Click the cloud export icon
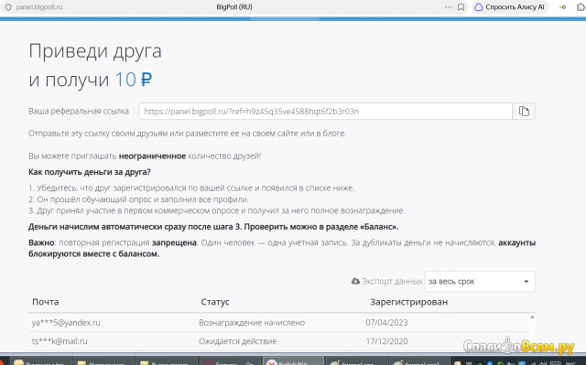 tap(355, 281)
